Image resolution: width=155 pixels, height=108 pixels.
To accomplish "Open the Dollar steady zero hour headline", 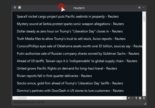I will [70, 31].
